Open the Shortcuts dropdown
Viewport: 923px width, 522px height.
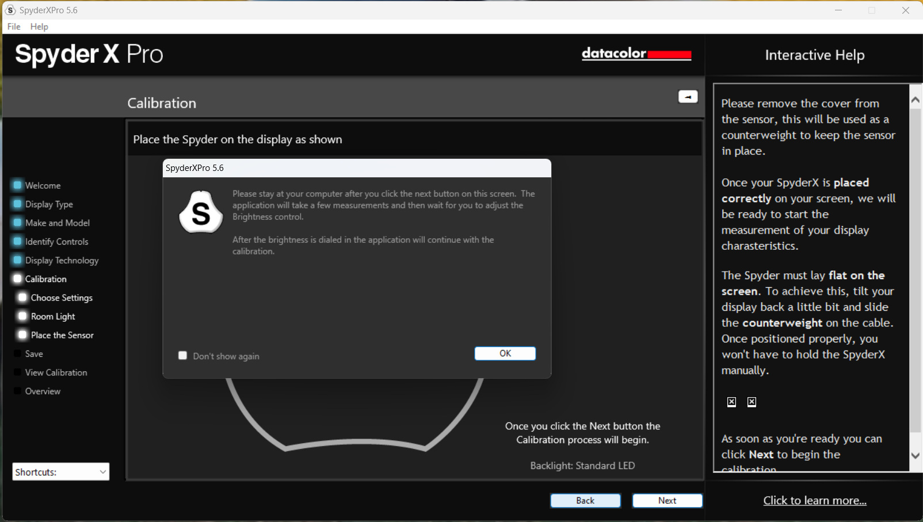tap(60, 472)
